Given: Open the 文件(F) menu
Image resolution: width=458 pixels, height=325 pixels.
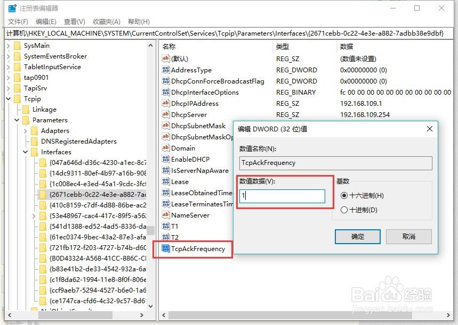Looking at the screenshot, I should click(18, 22).
